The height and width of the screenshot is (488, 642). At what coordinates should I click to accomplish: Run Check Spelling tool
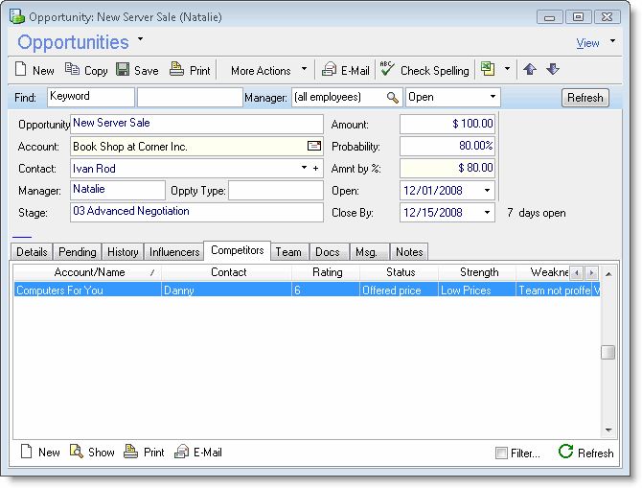[x=387, y=69]
